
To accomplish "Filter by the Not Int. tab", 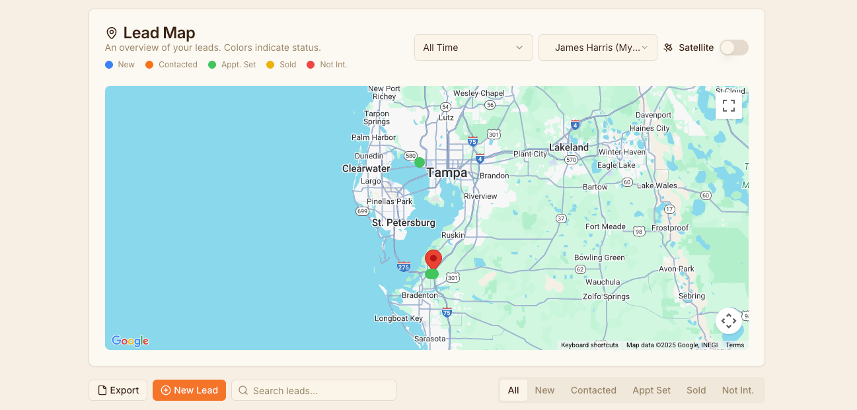I will tap(737, 390).
